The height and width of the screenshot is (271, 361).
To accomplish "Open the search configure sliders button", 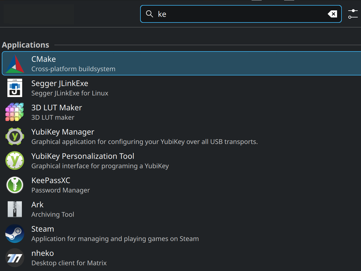I will coord(353,14).
